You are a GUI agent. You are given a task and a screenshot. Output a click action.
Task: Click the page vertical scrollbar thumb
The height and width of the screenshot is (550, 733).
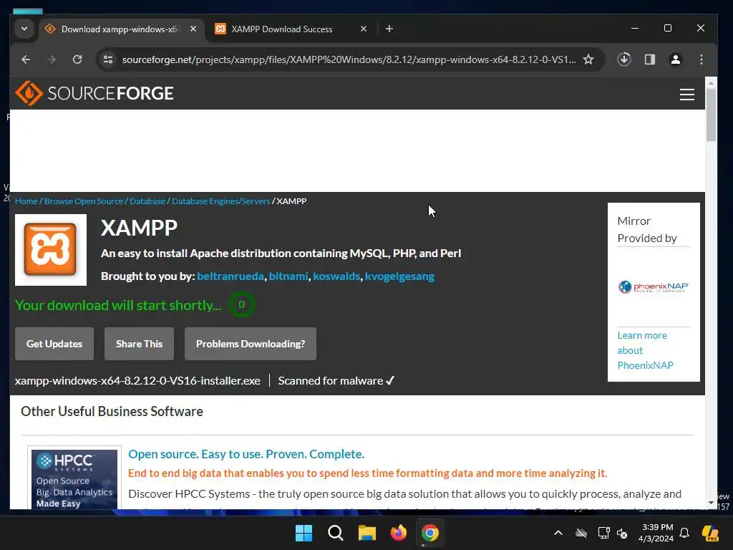pyautogui.click(x=711, y=115)
